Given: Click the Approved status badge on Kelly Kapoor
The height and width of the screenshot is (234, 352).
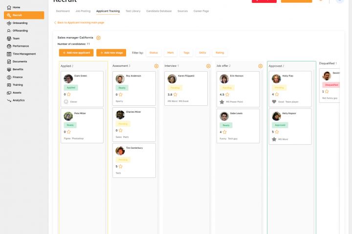Looking at the screenshot, I should (280, 125).
